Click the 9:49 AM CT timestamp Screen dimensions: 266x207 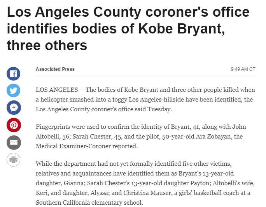tap(243, 69)
